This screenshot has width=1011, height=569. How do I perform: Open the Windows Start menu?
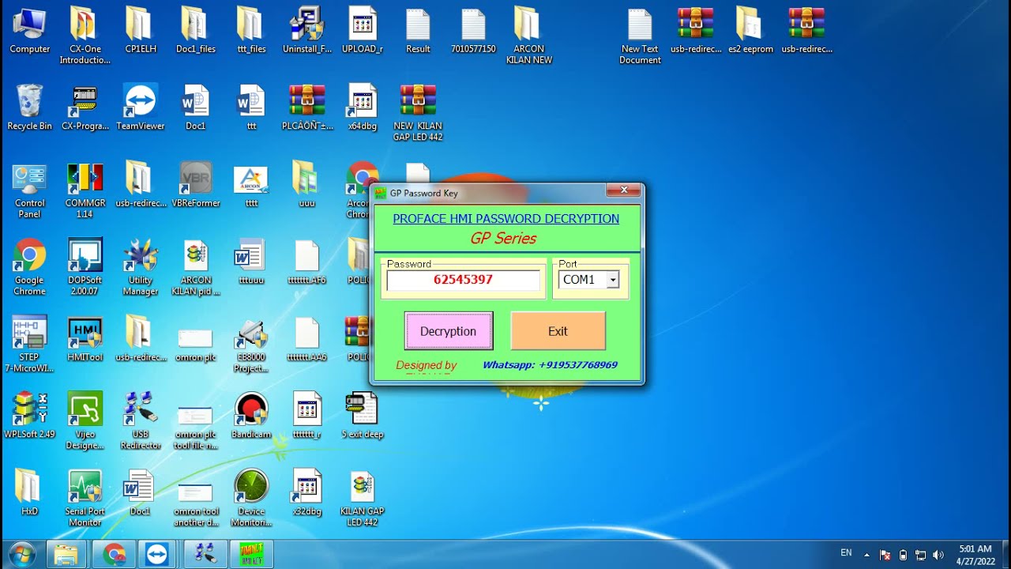point(22,554)
